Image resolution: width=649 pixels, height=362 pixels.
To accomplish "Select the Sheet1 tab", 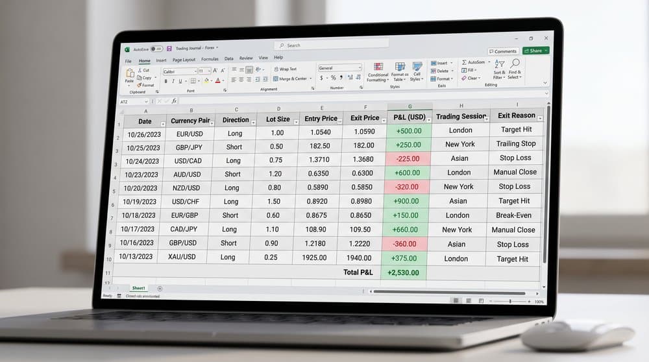I will [139, 288].
